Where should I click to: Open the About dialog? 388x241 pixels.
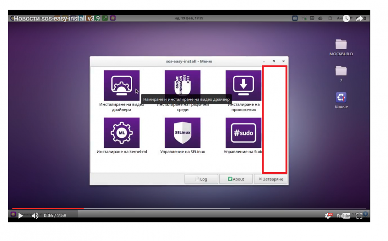(x=236, y=179)
